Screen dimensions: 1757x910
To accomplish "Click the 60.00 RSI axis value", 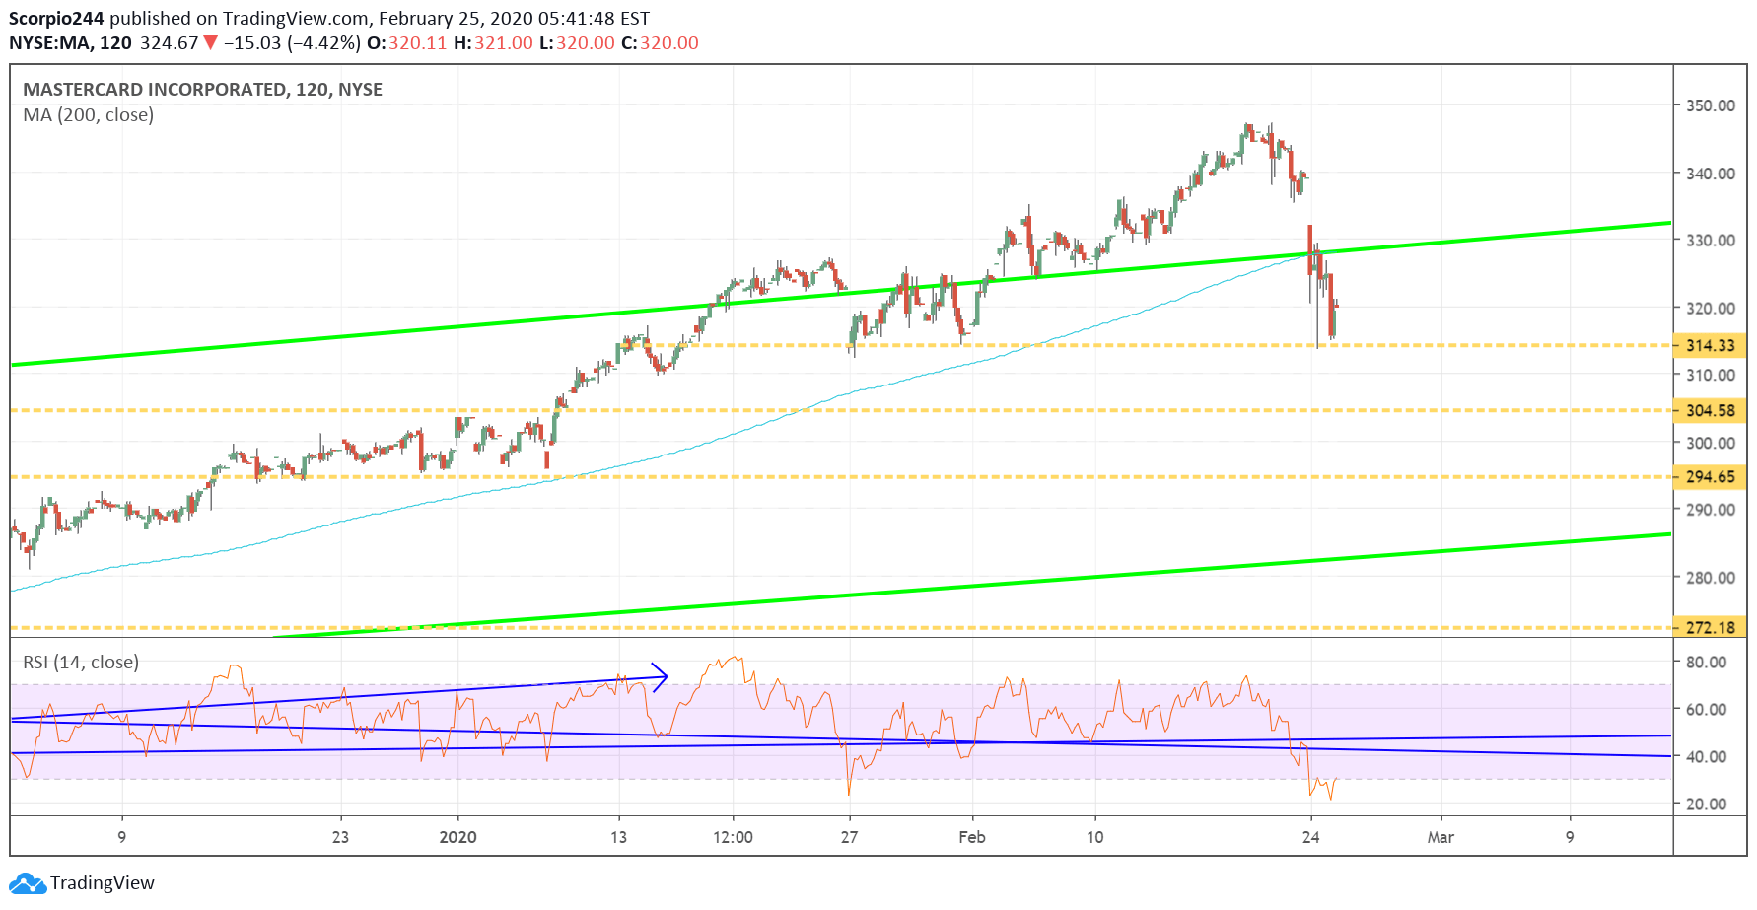I will pyautogui.click(x=1707, y=710).
